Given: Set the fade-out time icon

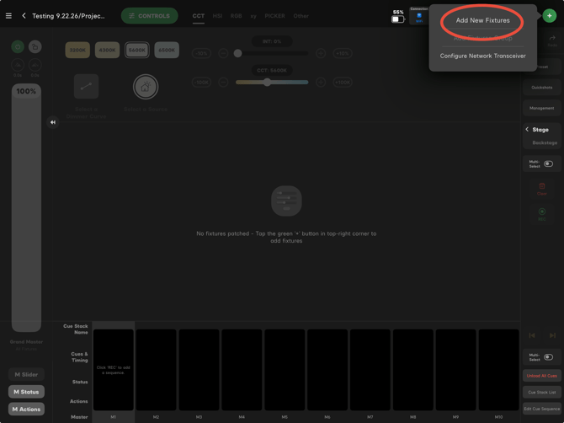Looking at the screenshot, I should (35, 65).
